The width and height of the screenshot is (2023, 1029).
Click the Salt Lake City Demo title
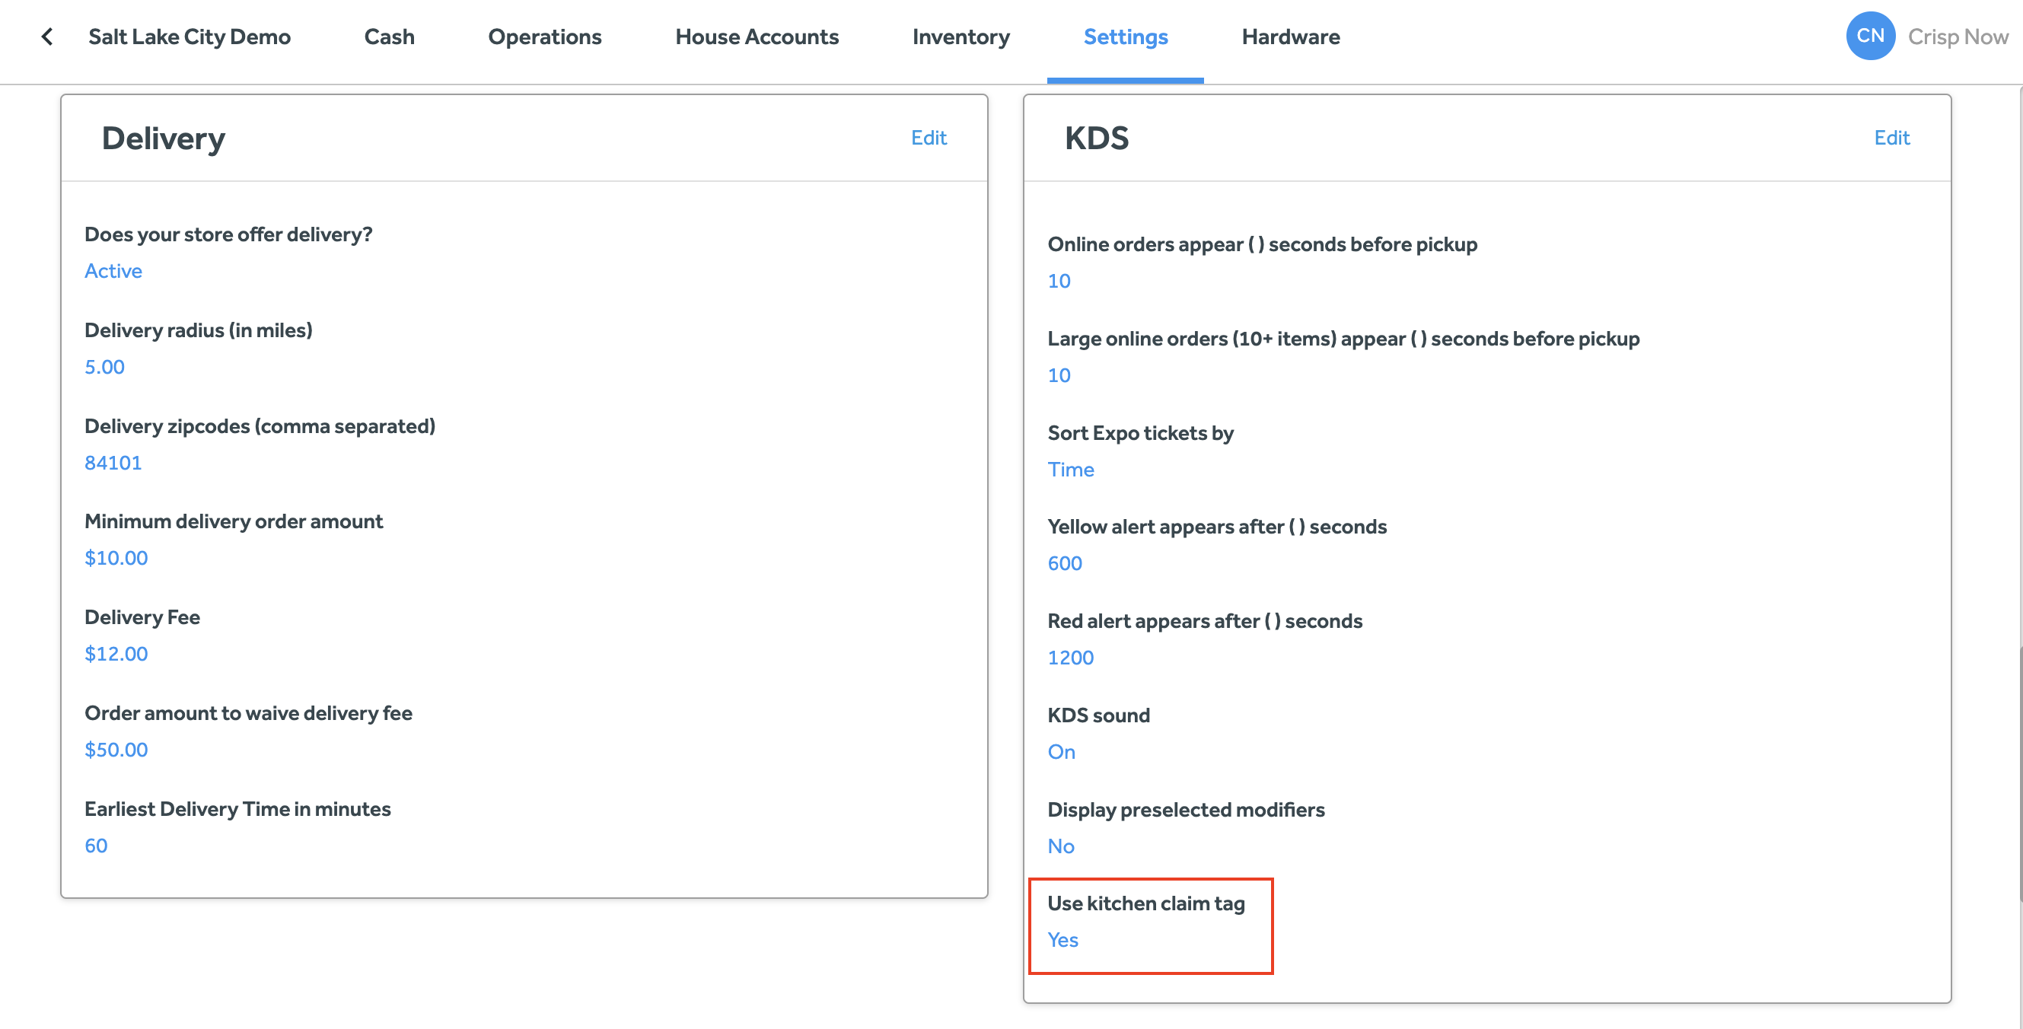(x=190, y=37)
